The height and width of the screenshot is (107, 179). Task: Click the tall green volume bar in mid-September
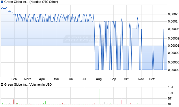click(x=121, y=98)
